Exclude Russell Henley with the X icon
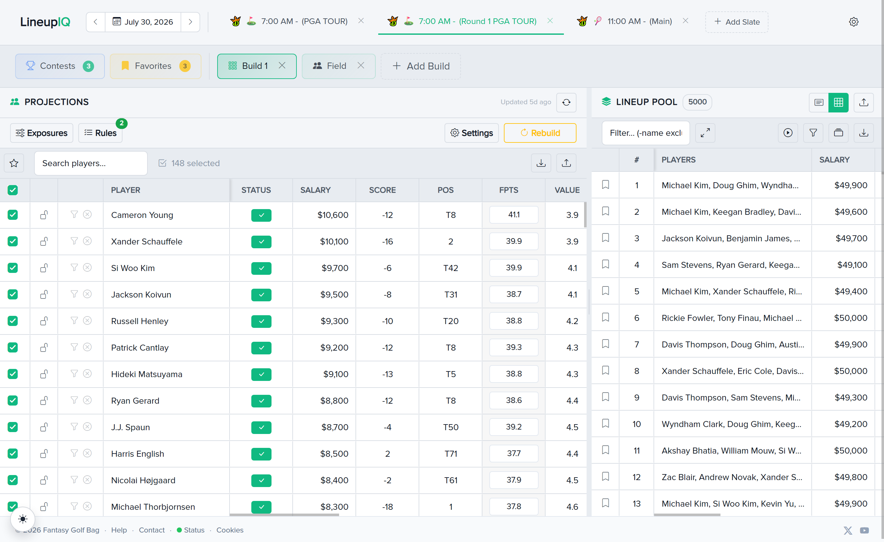The image size is (884, 542). point(87,321)
